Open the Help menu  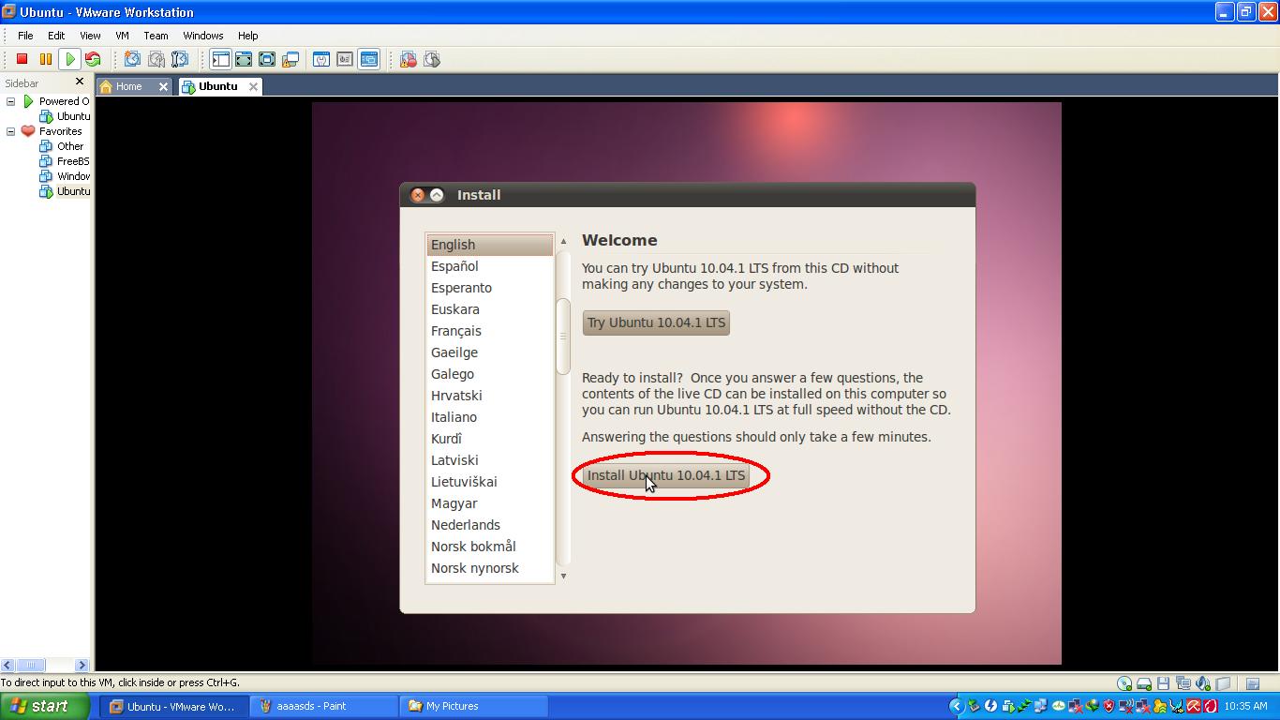(x=247, y=36)
